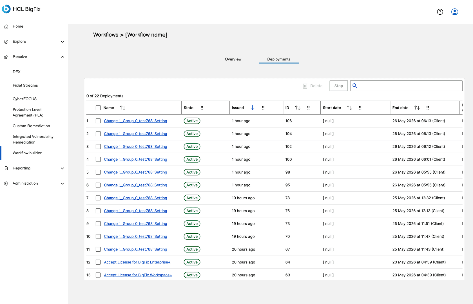473x304 pixels.
Task: Expand the Administration menu chevron
Action: coord(63,184)
